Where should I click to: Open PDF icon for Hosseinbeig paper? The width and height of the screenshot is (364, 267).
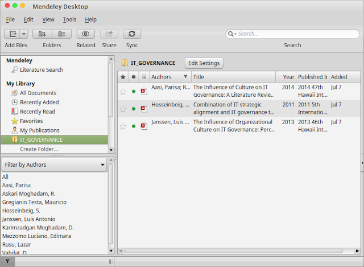(x=144, y=109)
